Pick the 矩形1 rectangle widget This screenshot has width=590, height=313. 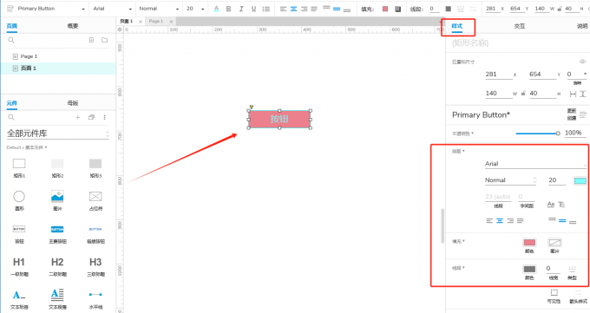(19, 167)
